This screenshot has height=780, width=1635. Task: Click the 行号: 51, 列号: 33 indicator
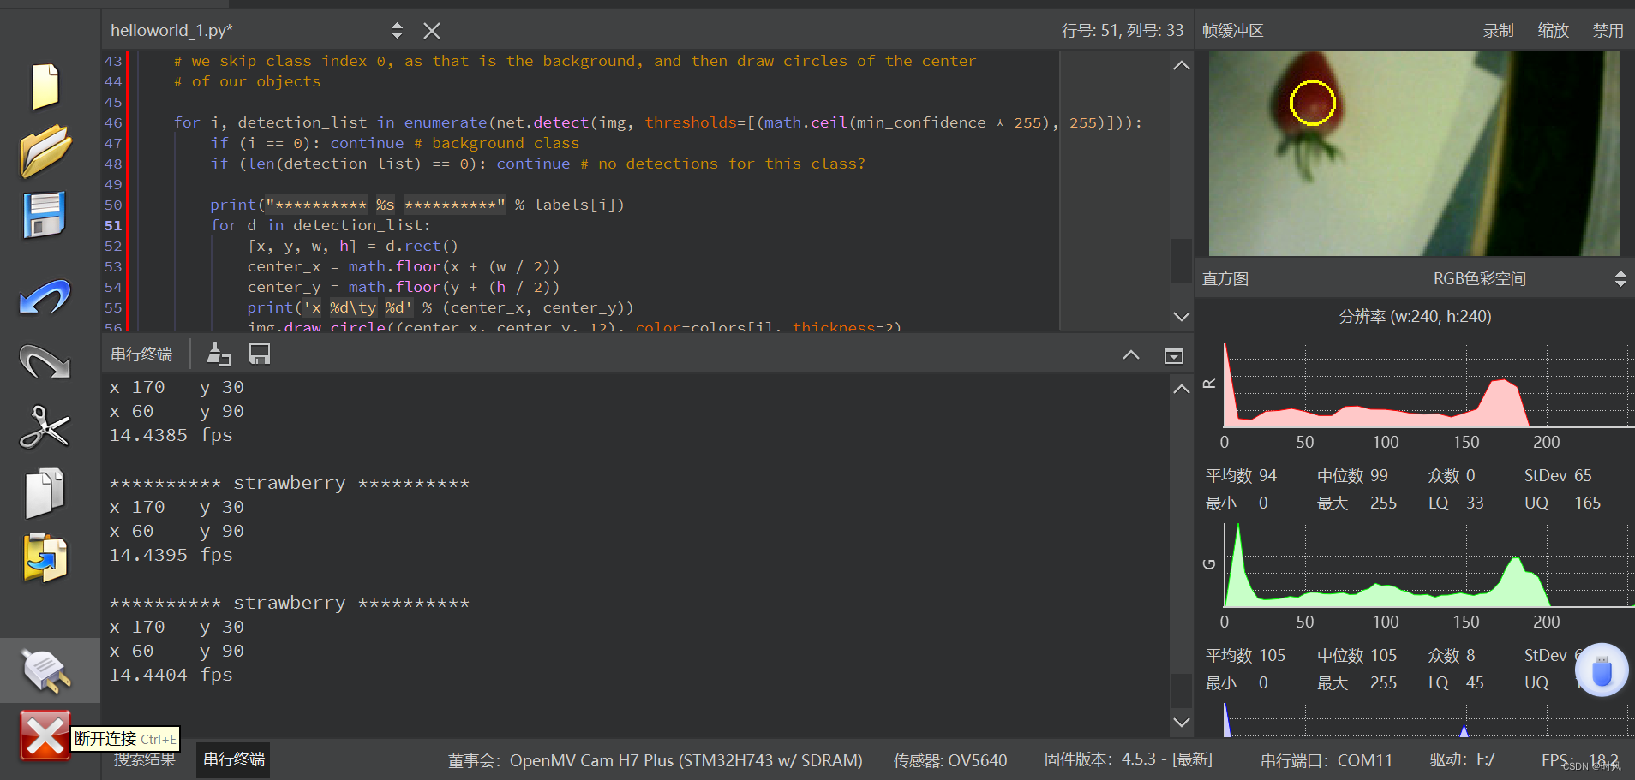pyautogui.click(x=1123, y=31)
